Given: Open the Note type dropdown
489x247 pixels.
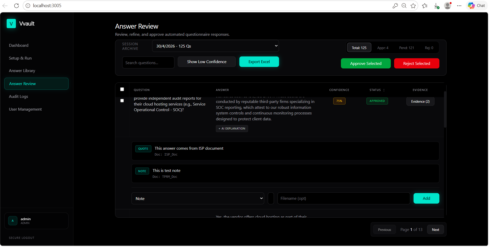Looking at the screenshot, I should pos(198,198).
